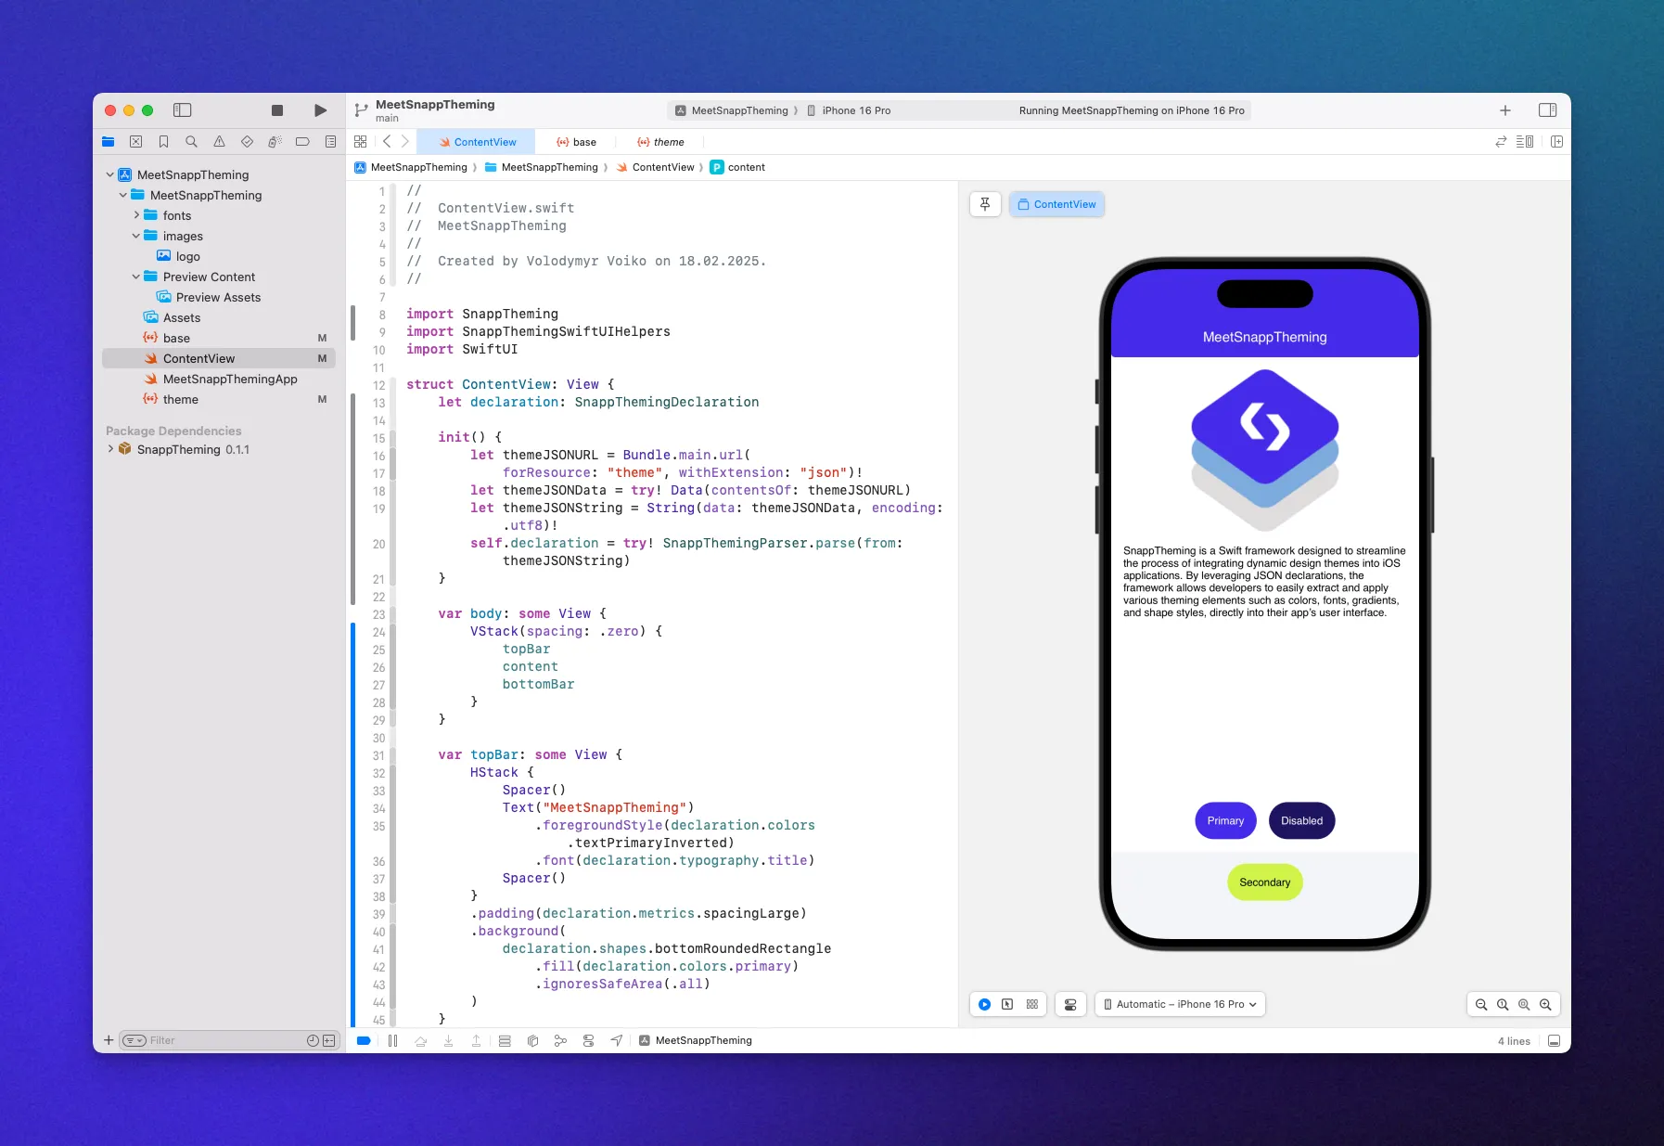Expand the fonts folder
This screenshot has width=1664, height=1146.
tap(136, 215)
